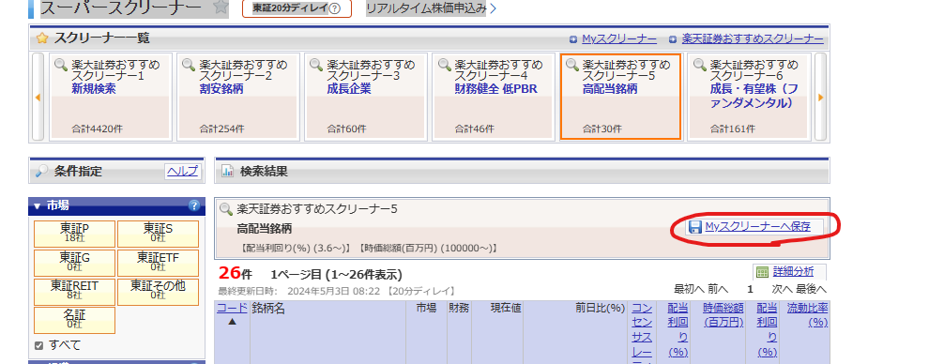Go to next screeners with right orange arrow
Viewport: 944px width, 364px height.
coord(820,98)
